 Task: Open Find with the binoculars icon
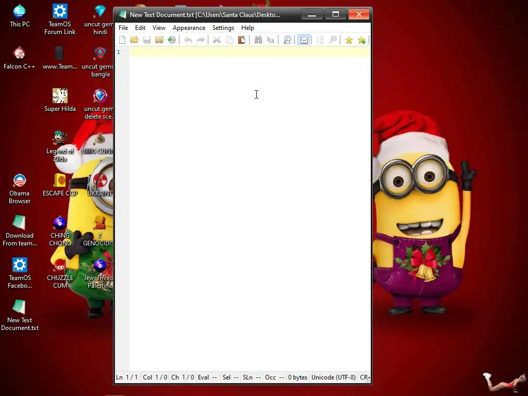click(258, 40)
